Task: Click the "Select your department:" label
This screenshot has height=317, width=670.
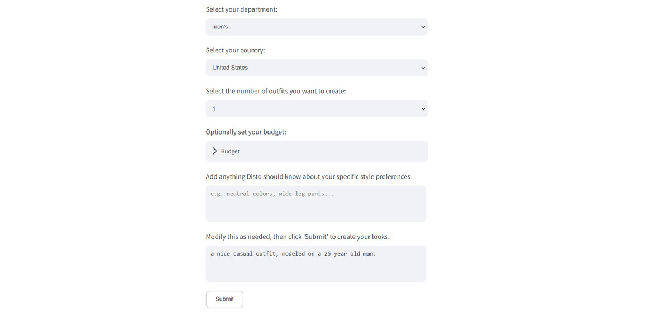Action: coord(241,9)
